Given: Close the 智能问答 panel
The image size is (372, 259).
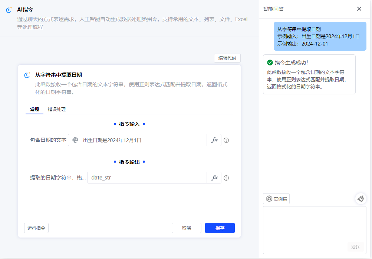Looking at the screenshot, I should click(x=359, y=9).
